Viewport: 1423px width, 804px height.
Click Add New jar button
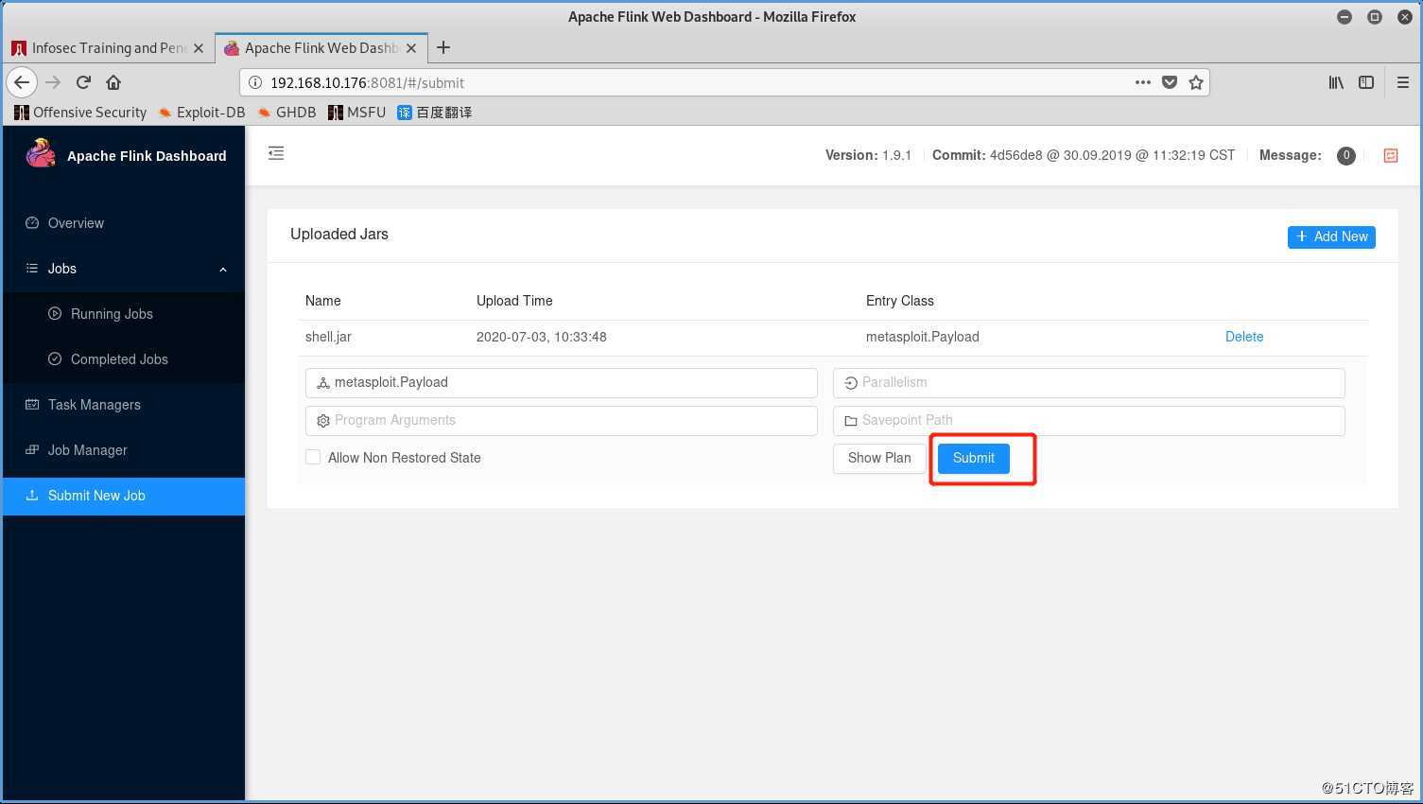pyautogui.click(x=1331, y=236)
